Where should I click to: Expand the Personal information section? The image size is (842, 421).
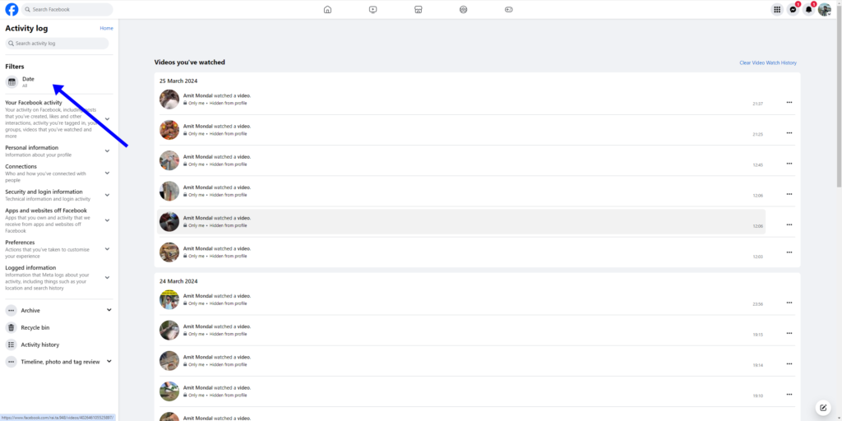coord(107,151)
